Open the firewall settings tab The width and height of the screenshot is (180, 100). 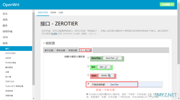click(85, 50)
